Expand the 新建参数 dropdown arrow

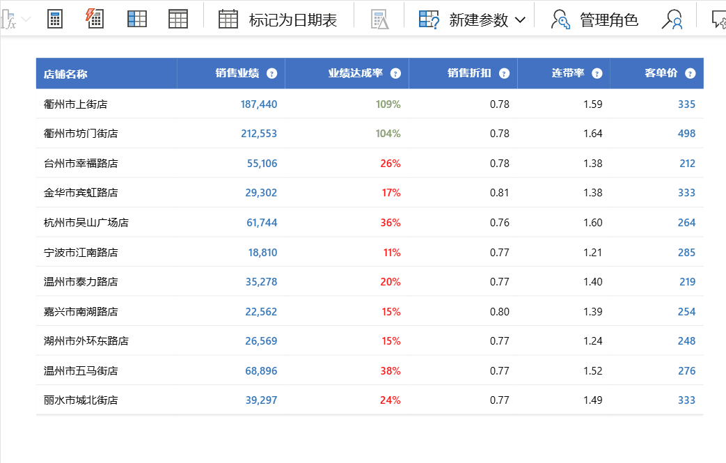tap(521, 20)
